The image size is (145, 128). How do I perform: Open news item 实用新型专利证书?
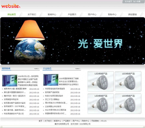[x=11, y=99]
